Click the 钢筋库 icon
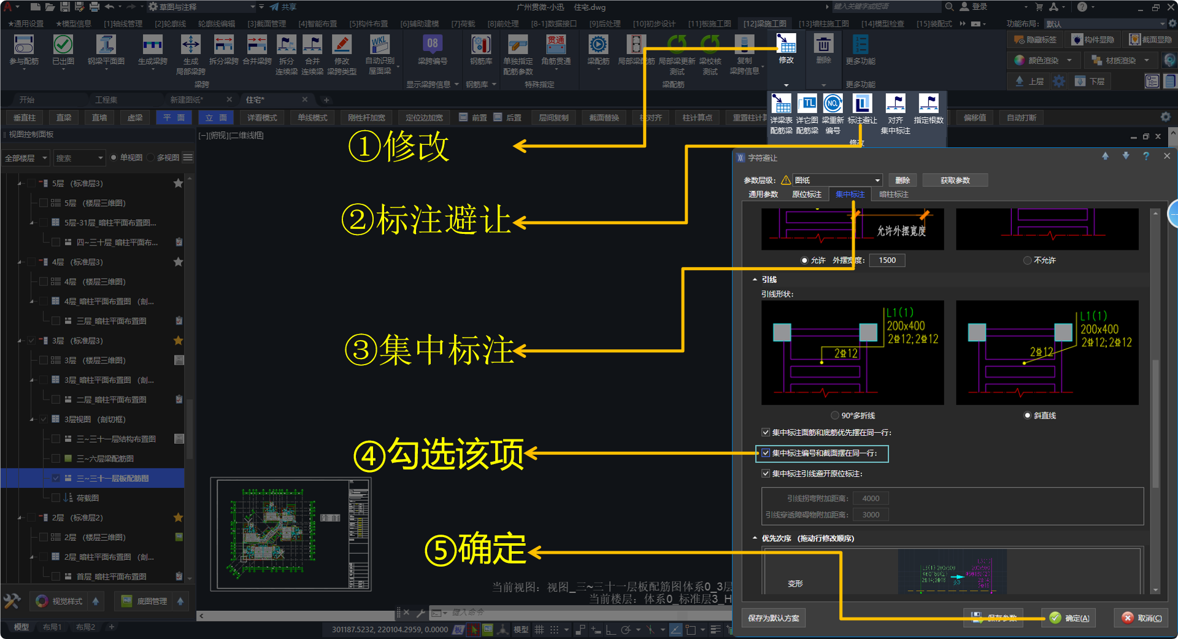 click(x=481, y=45)
